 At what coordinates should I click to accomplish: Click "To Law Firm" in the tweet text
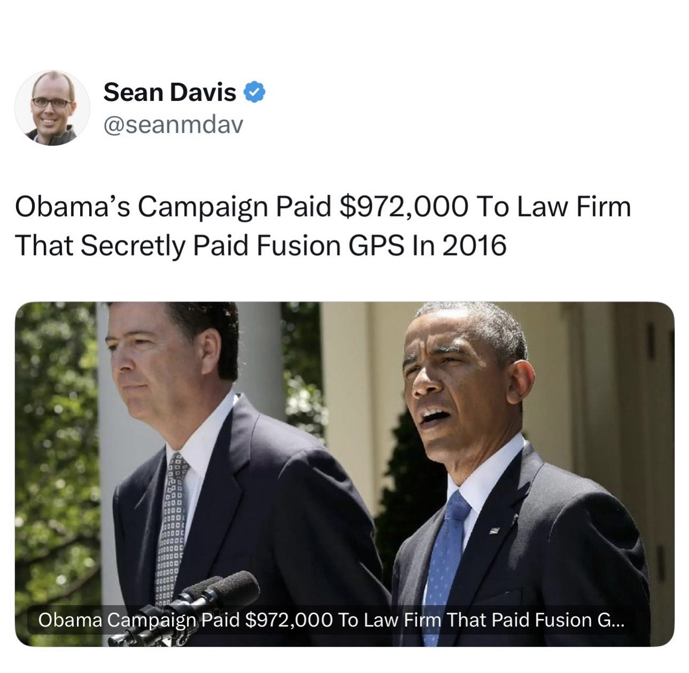pos(553,207)
